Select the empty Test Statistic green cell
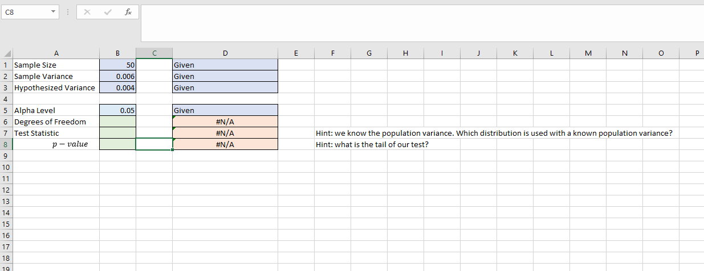This screenshot has height=271, width=704. [x=117, y=133]
